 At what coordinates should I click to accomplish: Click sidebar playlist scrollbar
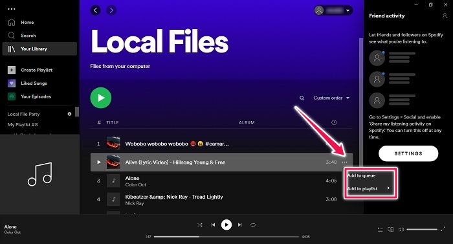tap(77, 111)
